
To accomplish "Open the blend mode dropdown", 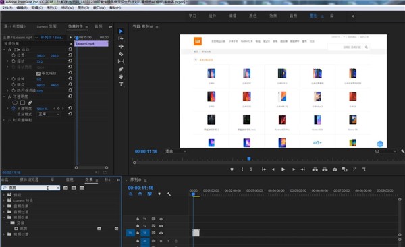I will 49,114.
